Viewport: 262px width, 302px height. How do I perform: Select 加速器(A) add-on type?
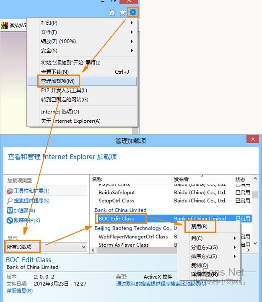coord(46,211)
